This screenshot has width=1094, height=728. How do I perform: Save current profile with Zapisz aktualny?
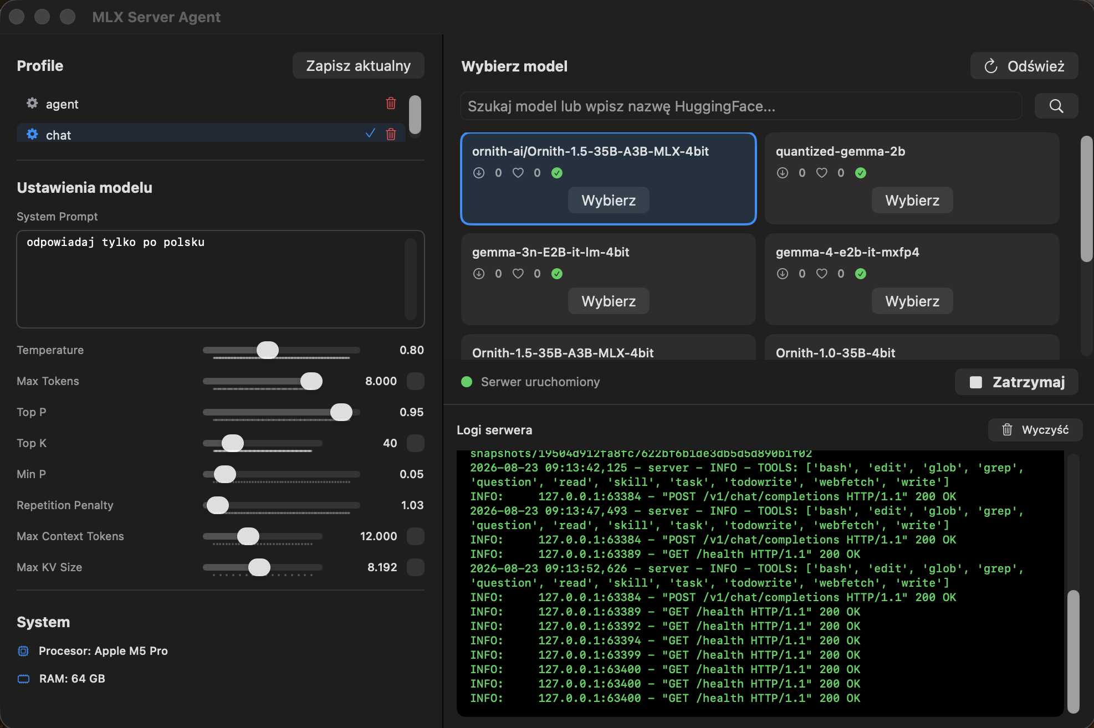point(359,65)
